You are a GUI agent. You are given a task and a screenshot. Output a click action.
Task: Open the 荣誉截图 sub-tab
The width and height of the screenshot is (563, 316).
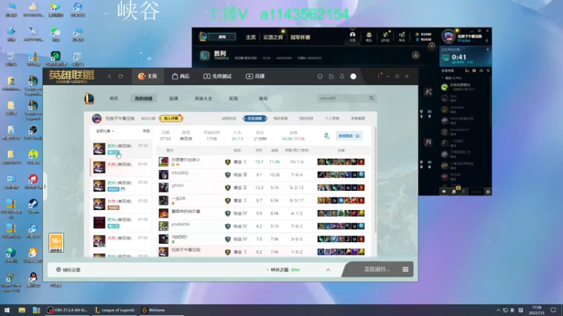(358, 118)
